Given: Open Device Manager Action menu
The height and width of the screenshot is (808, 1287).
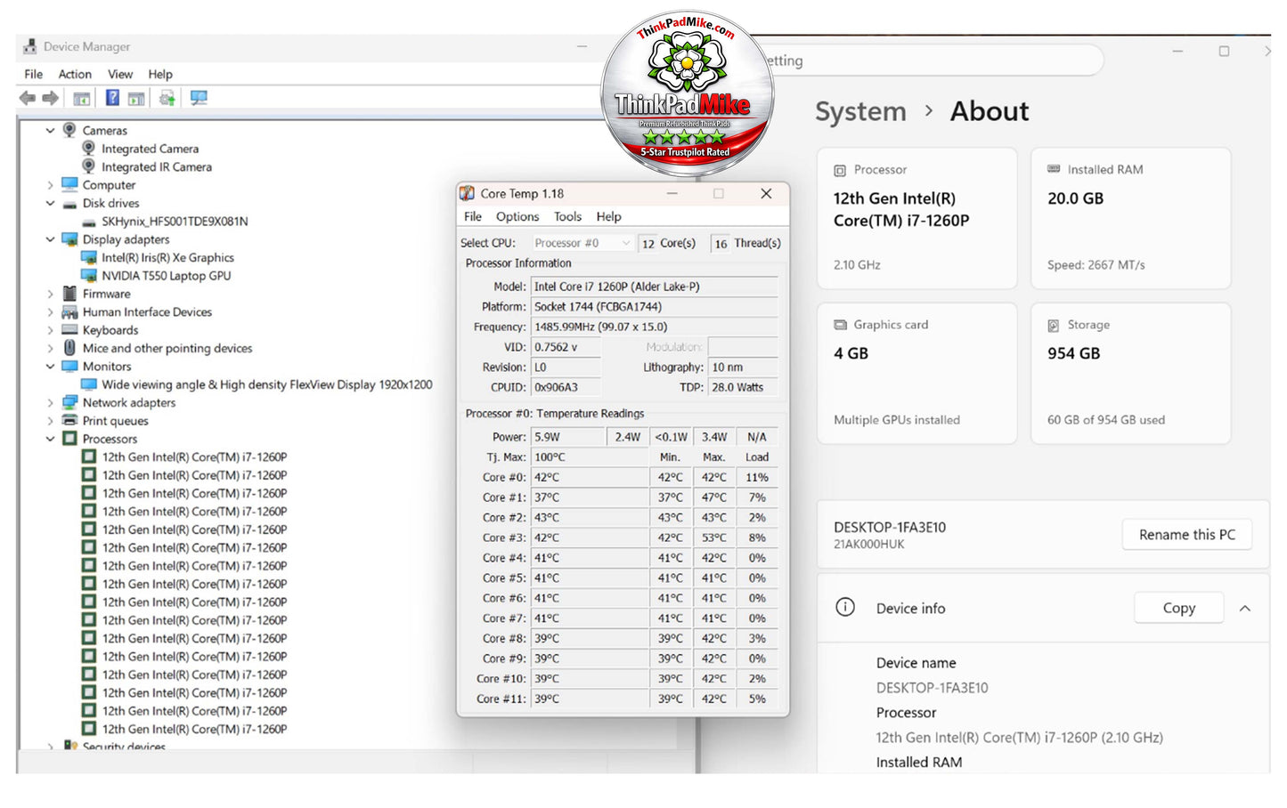Looking at the screenshot, I should tap(75, 74).
